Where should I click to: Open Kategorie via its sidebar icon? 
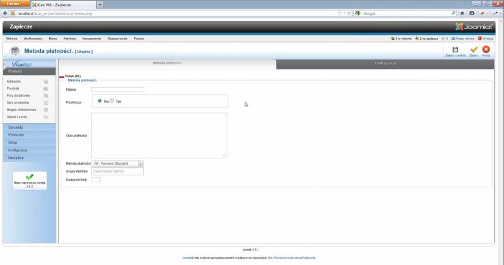pyautogui.click(x=45, y=81)
